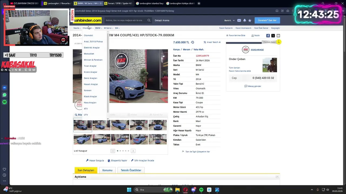This screenshot has width=346, height=194.
Task: Click the main BMW M4 photo
Action: pos(138,76)
